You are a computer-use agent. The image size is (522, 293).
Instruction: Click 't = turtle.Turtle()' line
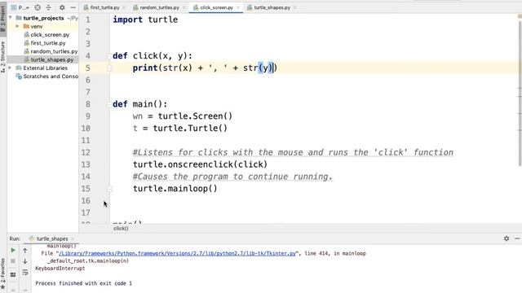[x=179, y=129]
